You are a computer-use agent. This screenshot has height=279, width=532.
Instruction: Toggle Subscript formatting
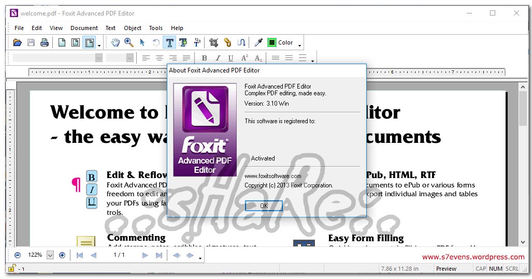coord(258,58)
